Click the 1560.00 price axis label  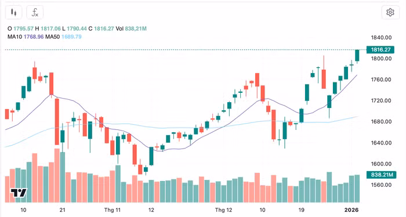coord(381,185)
